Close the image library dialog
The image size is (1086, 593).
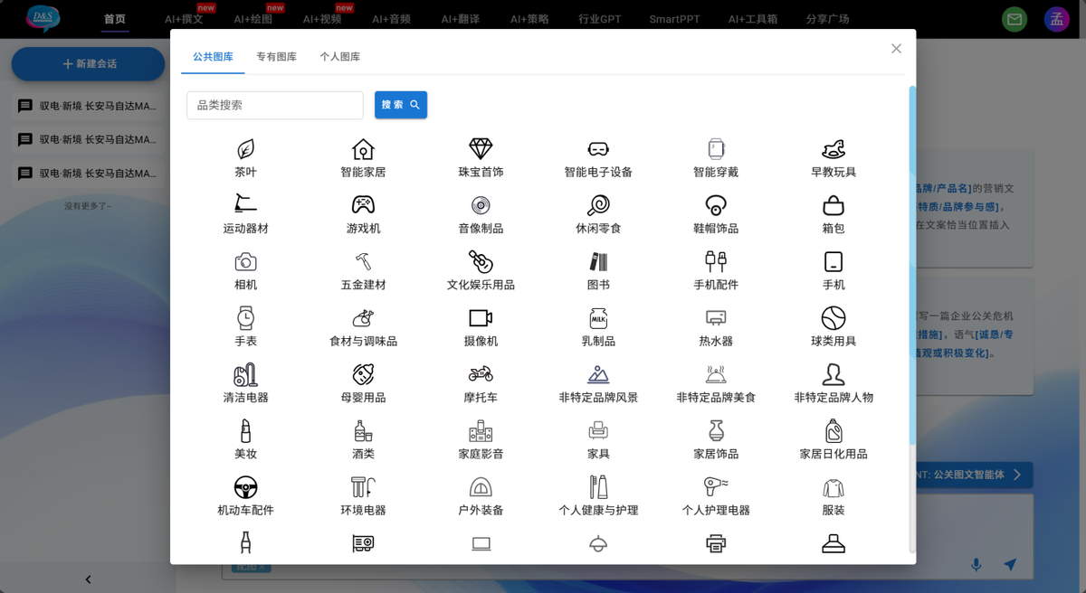pos(896,49)
